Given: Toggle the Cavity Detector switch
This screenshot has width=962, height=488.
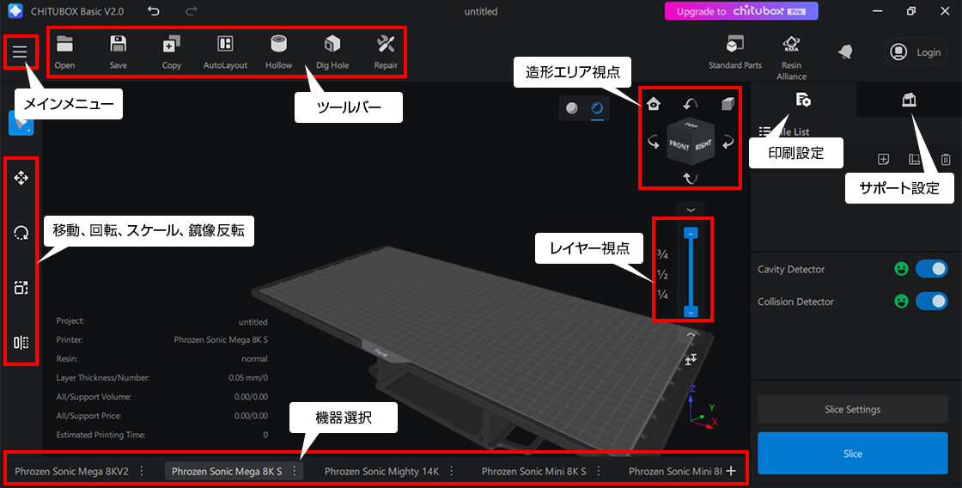Looking at the screenshot, I should [x=931, y=269].
